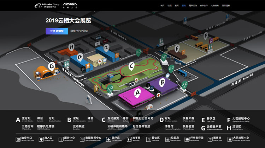Click the 2019云栖大会展览 heading

click(x=69, y=20)
